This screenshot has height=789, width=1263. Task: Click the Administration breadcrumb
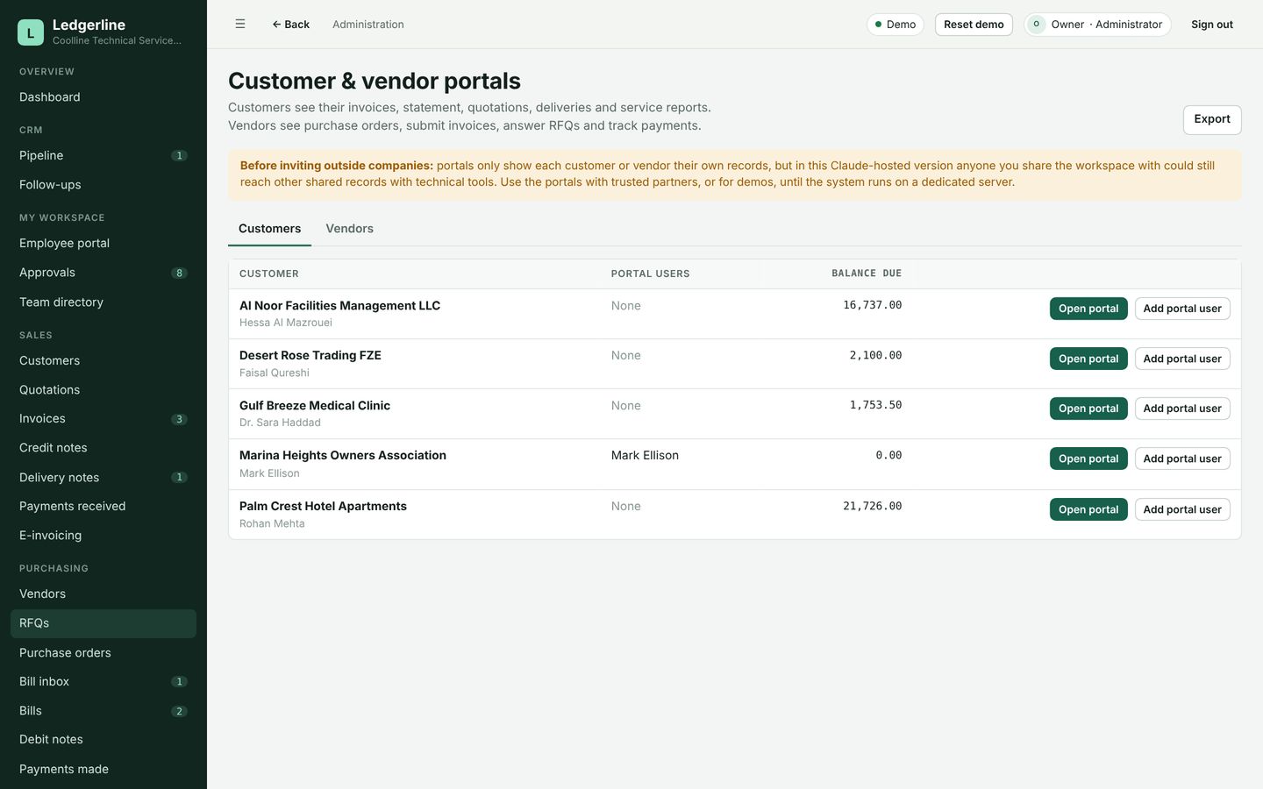pyautogui.click(x=368, y=25)
